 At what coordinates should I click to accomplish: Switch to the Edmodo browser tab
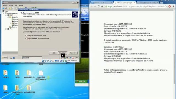coord(101,3)
